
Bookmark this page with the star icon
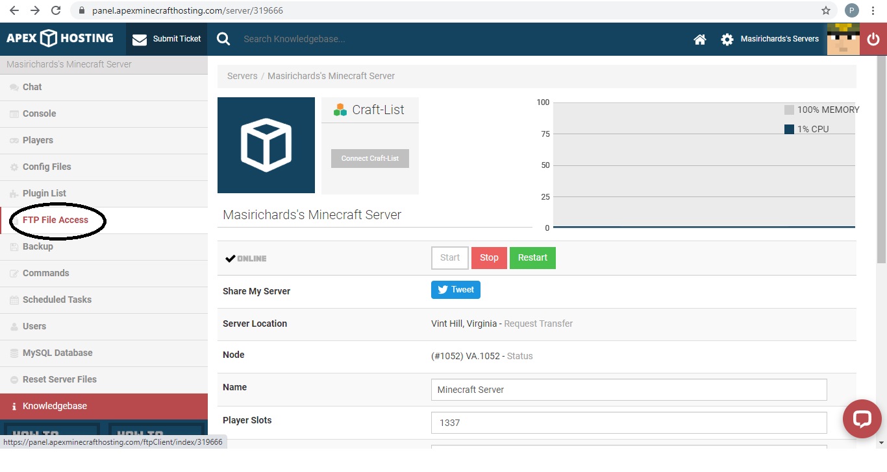826,10
